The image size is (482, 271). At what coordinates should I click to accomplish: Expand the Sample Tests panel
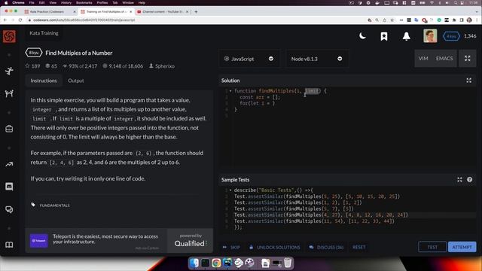tap(459, 180)
